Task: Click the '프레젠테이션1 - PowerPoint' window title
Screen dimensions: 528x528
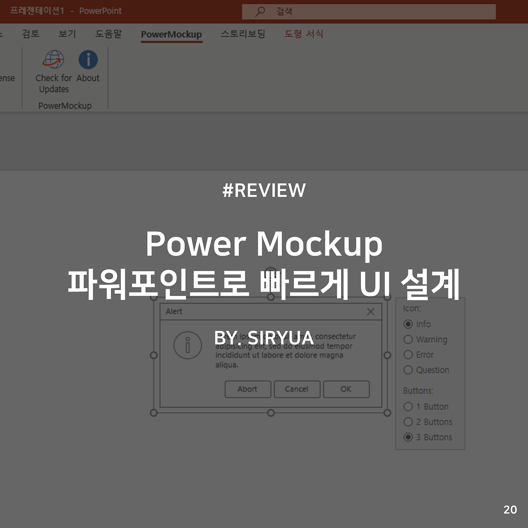Action: tap(66, 11)
